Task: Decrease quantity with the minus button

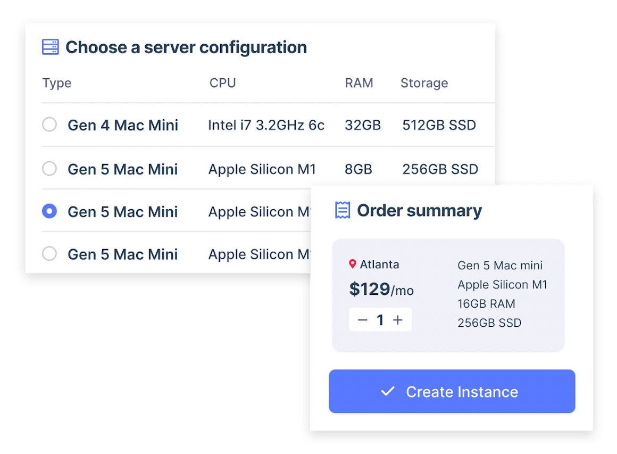Action: click(362, 320)
